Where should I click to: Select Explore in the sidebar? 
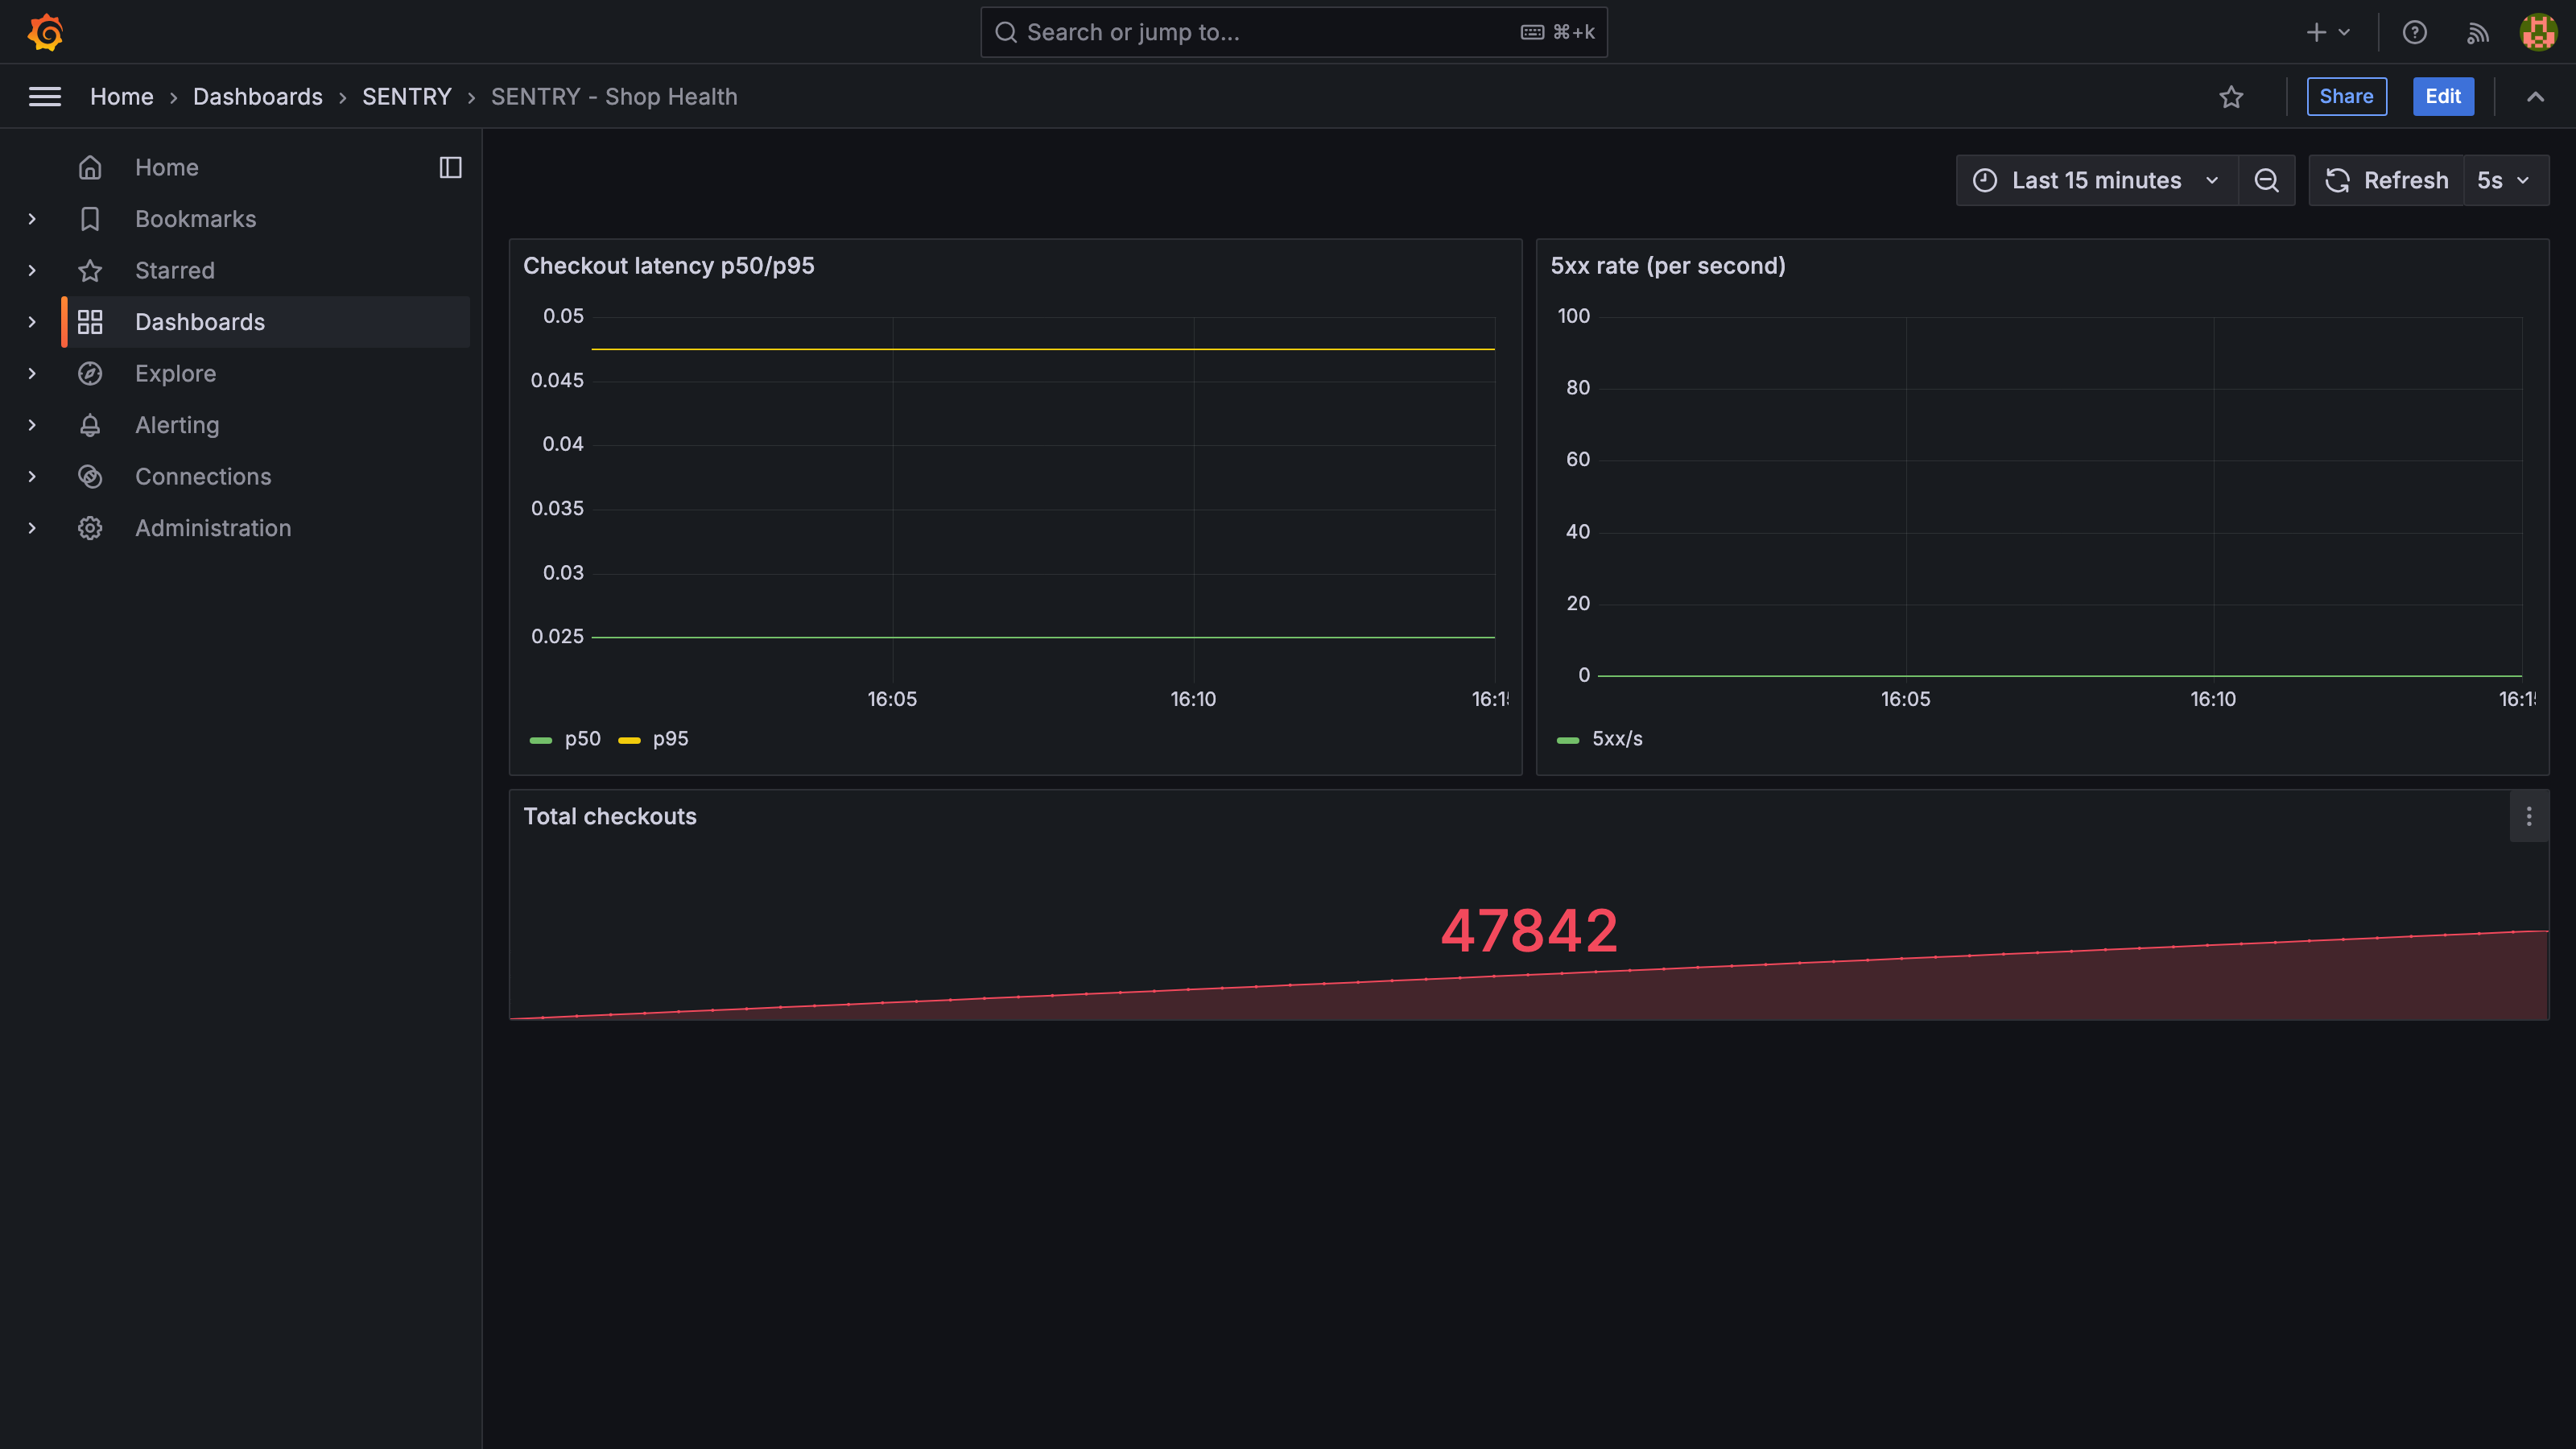[x=175, y=373]
